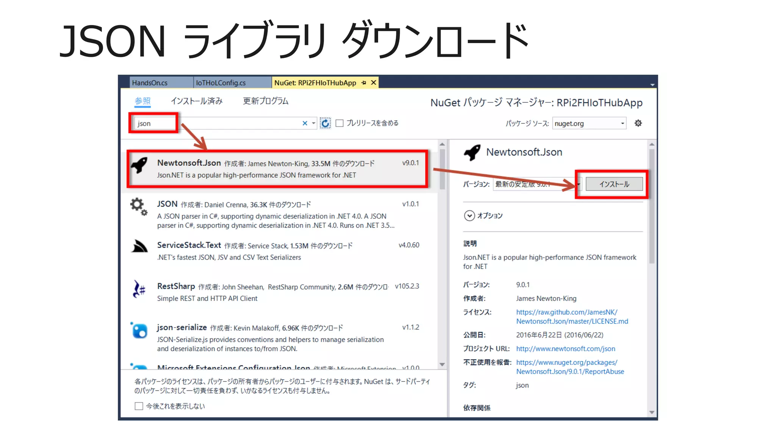Switch to the HandsOn.cs tab
776x436 pixels.
[x=161, y=83]
